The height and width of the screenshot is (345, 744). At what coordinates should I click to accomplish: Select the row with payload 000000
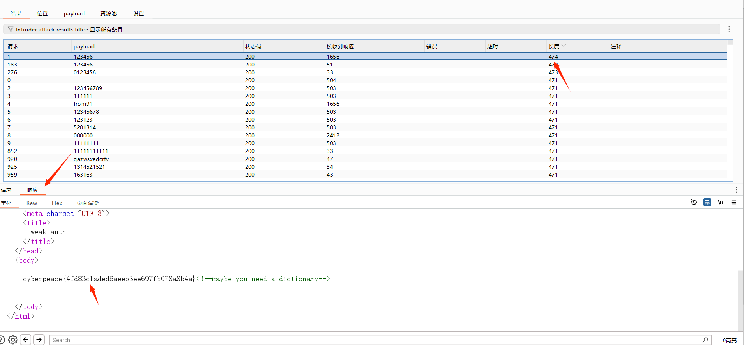point(365,135)
